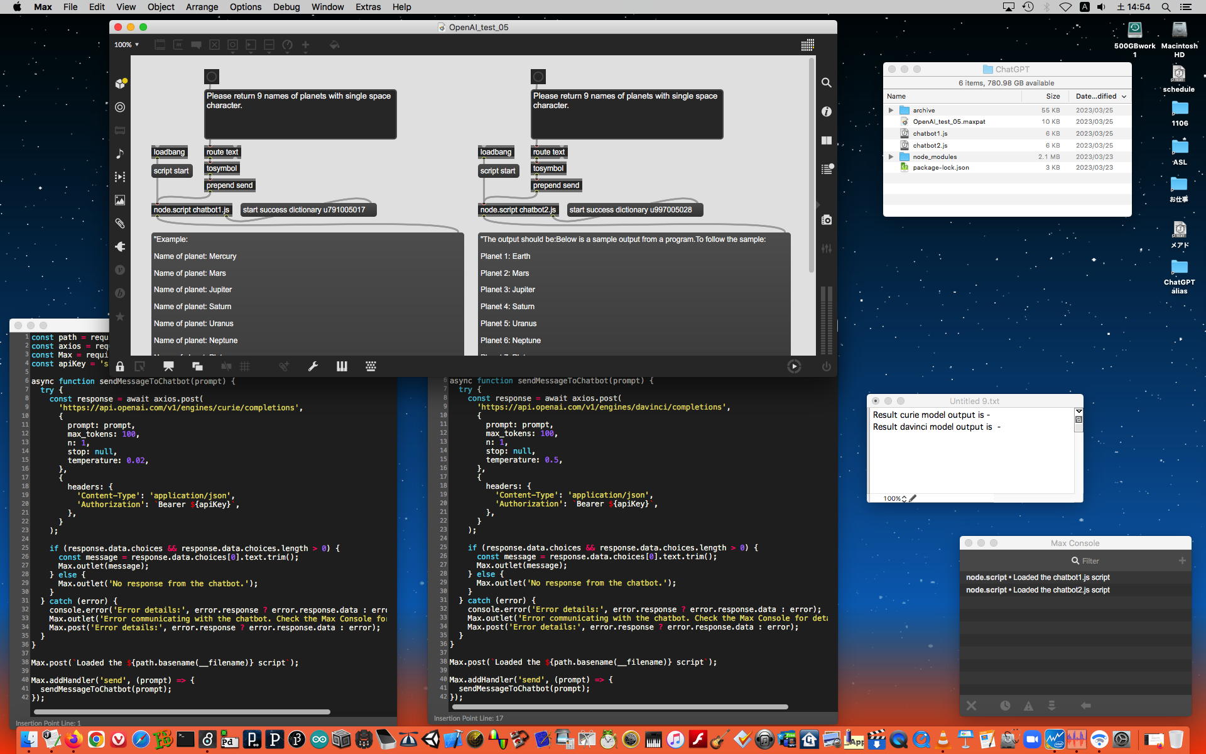Open the objects browser cube icon
Viewport: 1206px width, 754px height.
point(120,84)
